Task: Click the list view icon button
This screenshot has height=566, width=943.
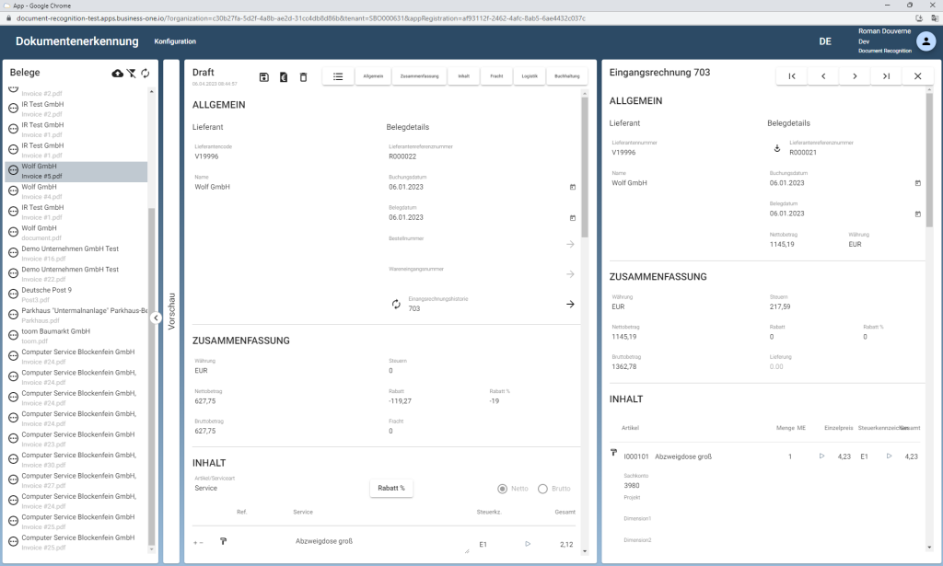Action: [x=338, y=76]
